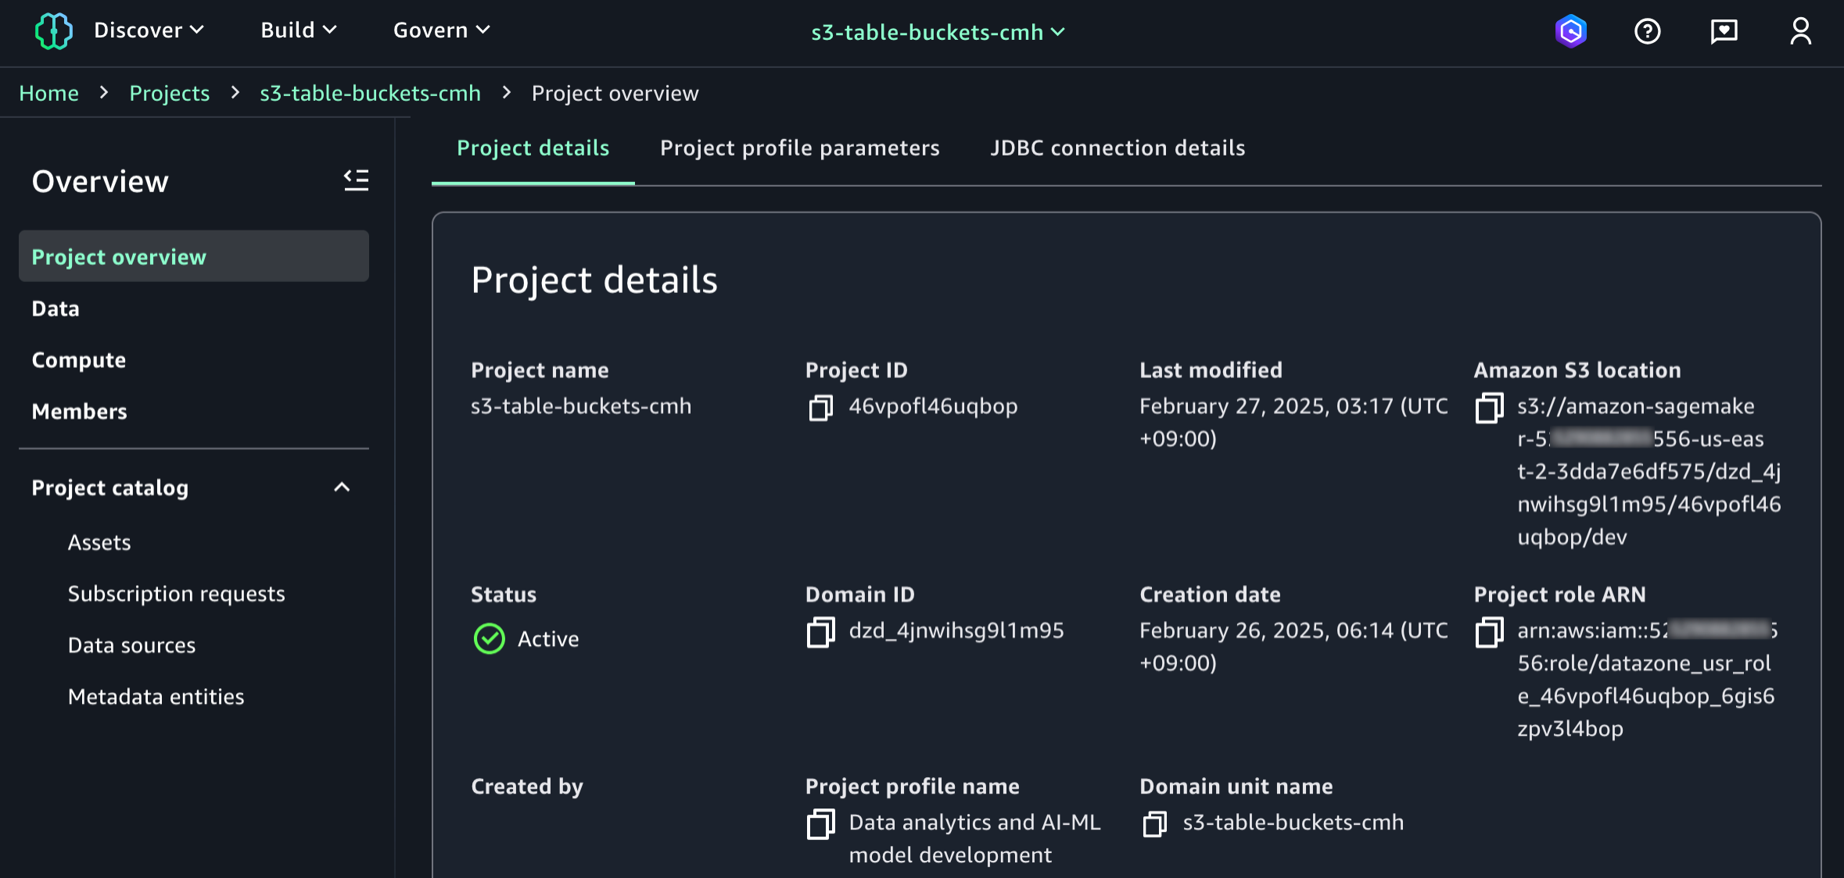
Task: Switch to JDBC connection details tab
Action: pyautogui.click(x=1117, y=148)
